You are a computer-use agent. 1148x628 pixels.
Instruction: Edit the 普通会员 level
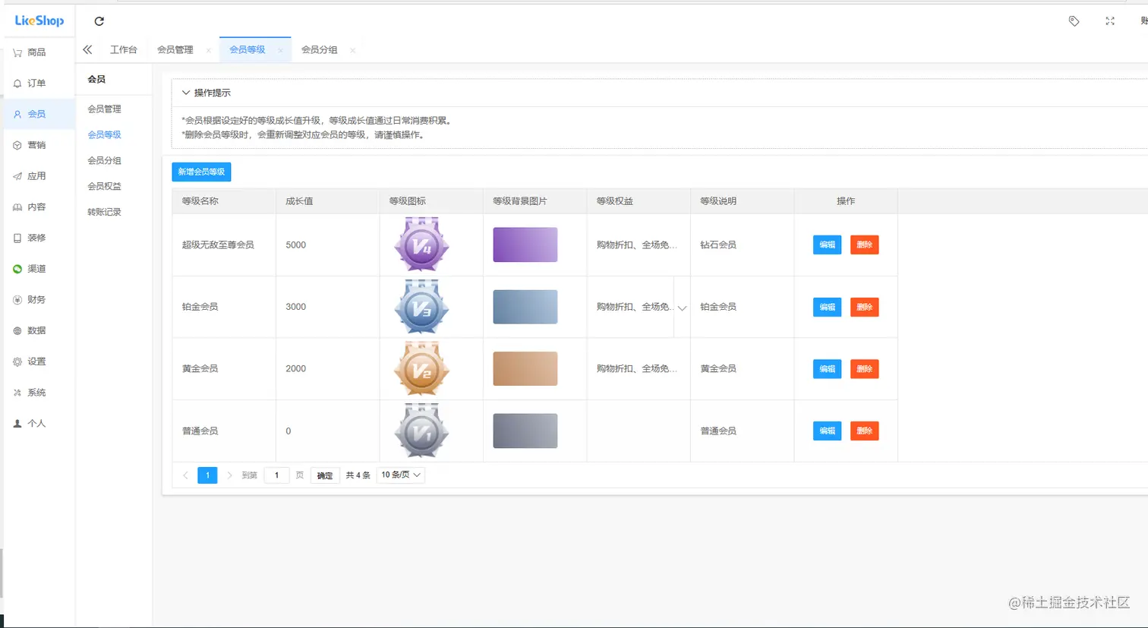[828, 431]
